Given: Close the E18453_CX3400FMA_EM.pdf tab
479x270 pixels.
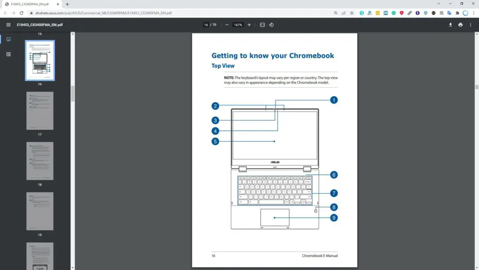Looking at the screenshot, I should (x=58, y=4).
